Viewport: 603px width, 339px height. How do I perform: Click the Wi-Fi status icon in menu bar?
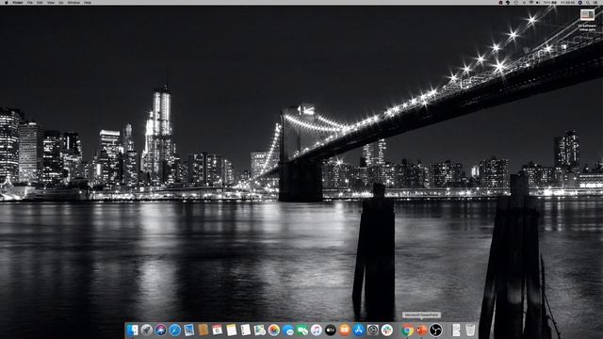(x=531, y=2)
